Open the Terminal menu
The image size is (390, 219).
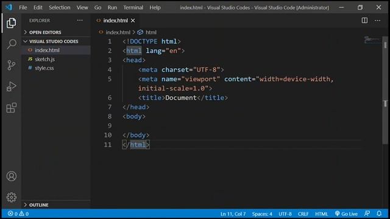pyautogui.click(x=133, y=7)
